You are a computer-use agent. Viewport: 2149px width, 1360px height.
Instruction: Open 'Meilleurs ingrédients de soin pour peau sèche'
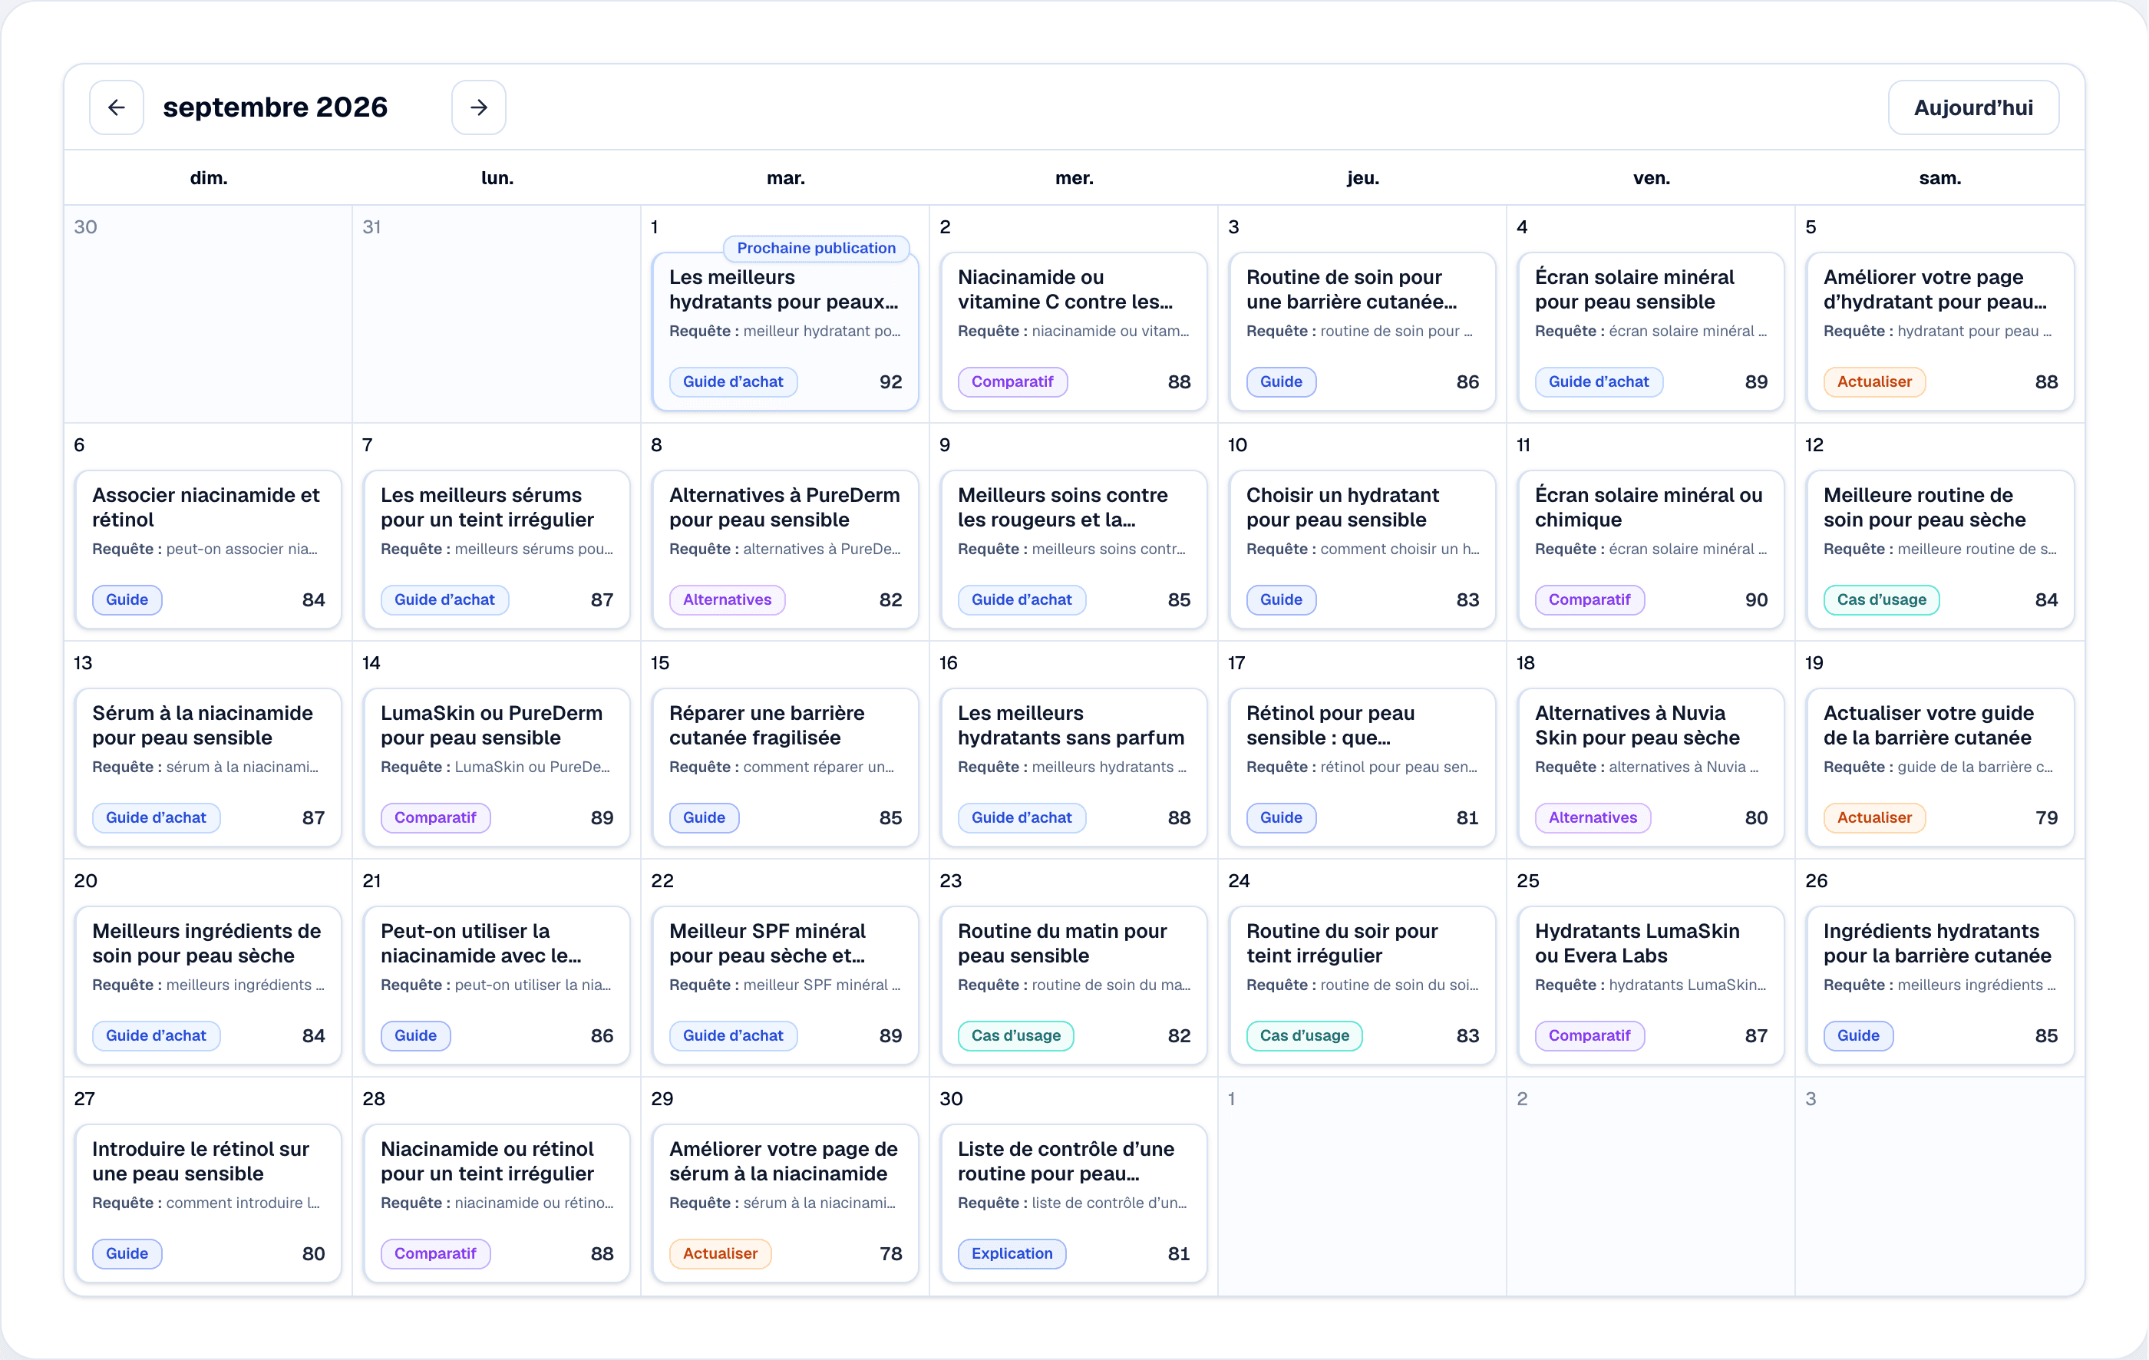pyautogui.click(x=208, y=984)
